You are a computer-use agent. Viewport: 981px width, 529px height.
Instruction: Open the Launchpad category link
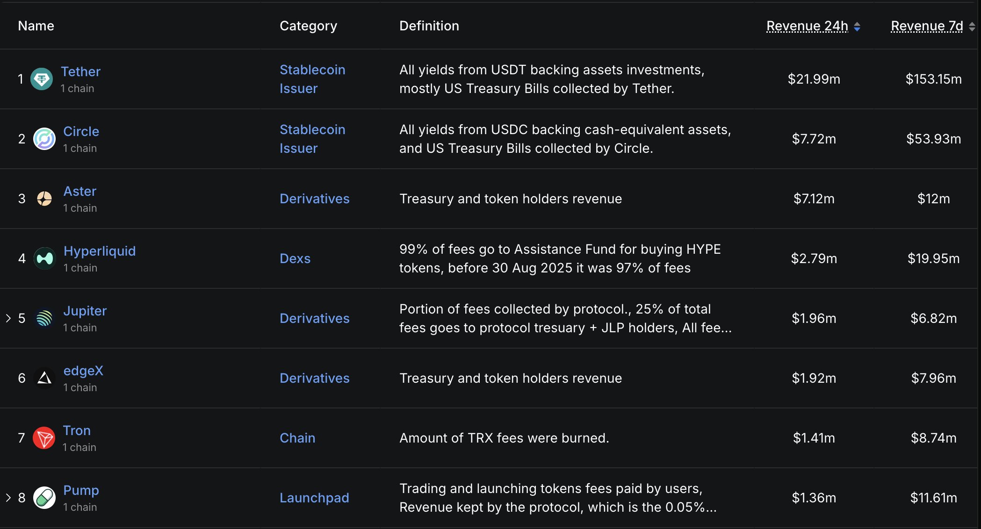(x=314, y=498)
